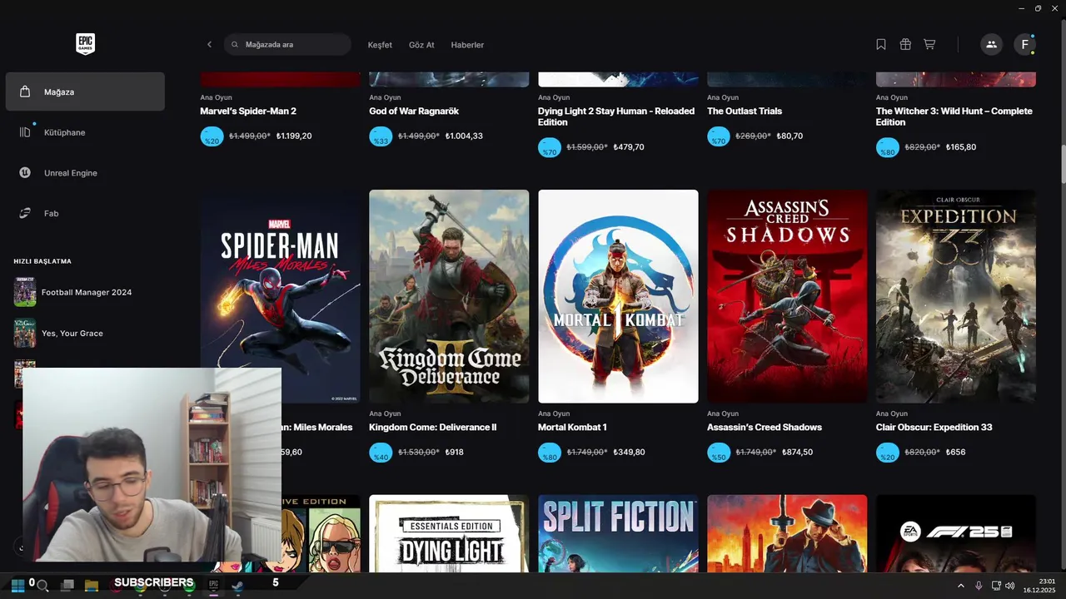Open Dying Light 2 Stay Human title

[616, 116]
